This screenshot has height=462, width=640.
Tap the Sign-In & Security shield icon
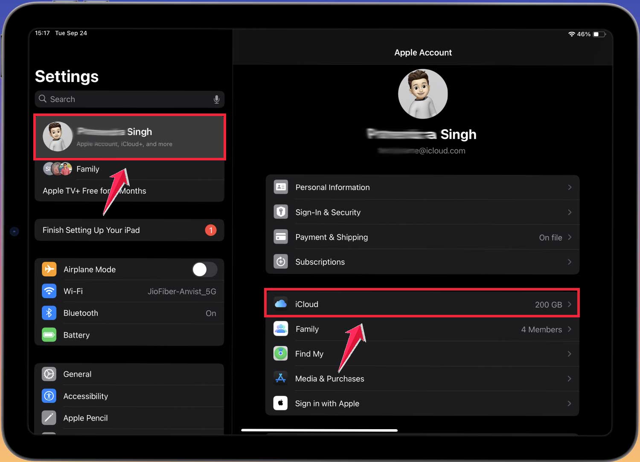pyautogui.click(x=280, y=212)
